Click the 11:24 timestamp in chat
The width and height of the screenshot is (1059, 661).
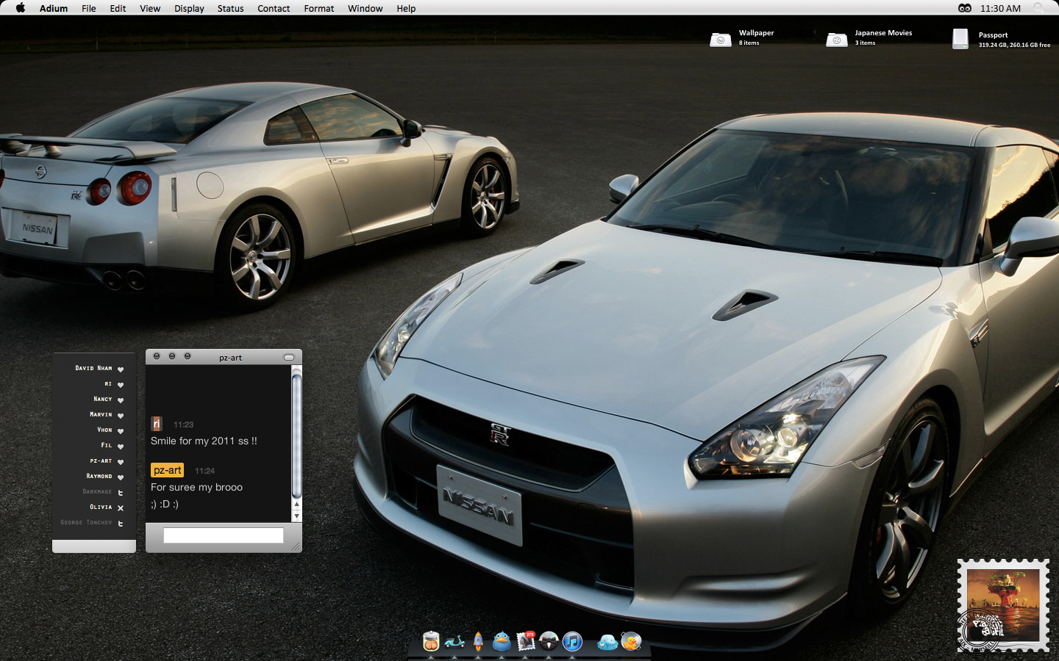pyautogui.click(x=204, y=471)
